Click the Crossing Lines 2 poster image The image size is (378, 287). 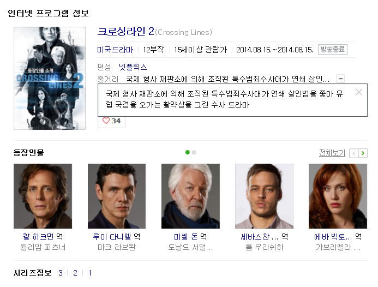50,78
